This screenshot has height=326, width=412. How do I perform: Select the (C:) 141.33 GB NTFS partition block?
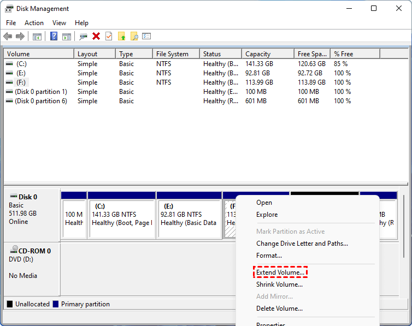coord(122,219)
